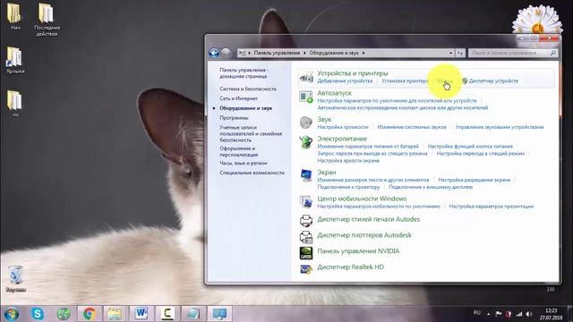The image size is (573, 322).
Task: Open the Devices and Printers icon
Action: tap(306, 78)
